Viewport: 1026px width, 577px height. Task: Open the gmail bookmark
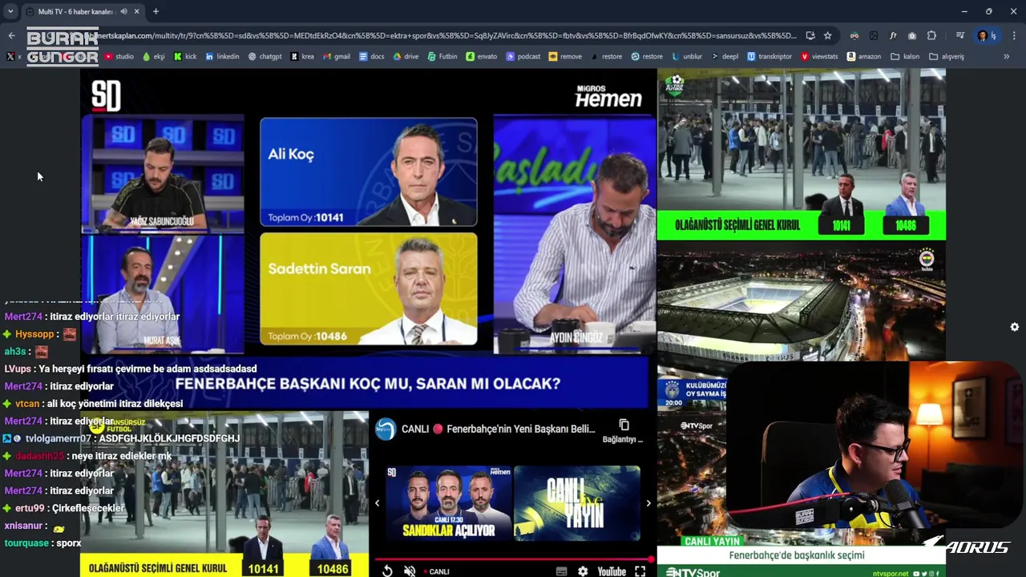[337, 56]
